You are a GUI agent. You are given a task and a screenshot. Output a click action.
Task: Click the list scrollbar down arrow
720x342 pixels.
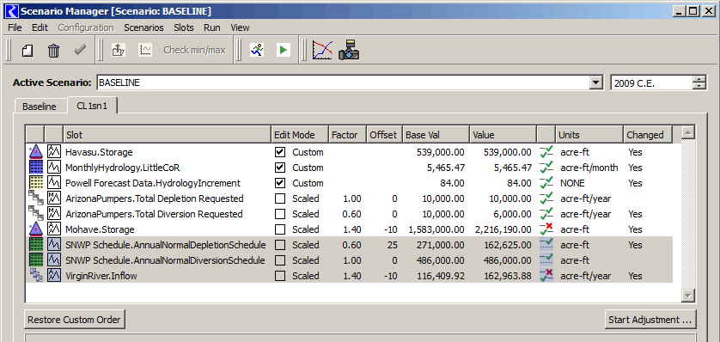click(687, 296)
